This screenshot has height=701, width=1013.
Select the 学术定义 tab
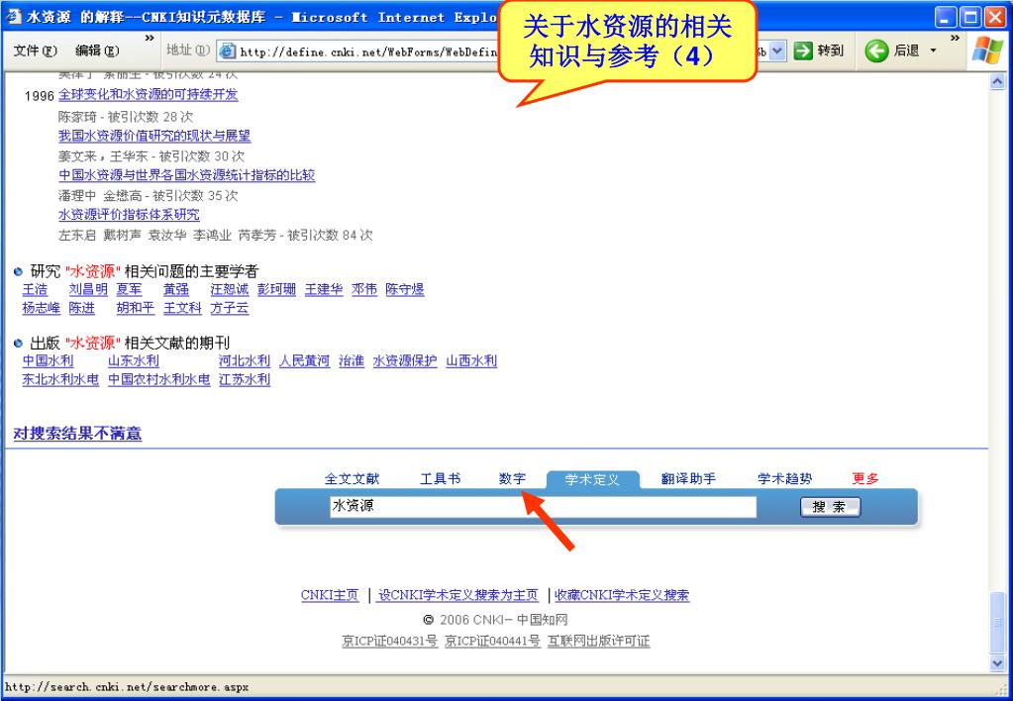click(x=592, y=479)
